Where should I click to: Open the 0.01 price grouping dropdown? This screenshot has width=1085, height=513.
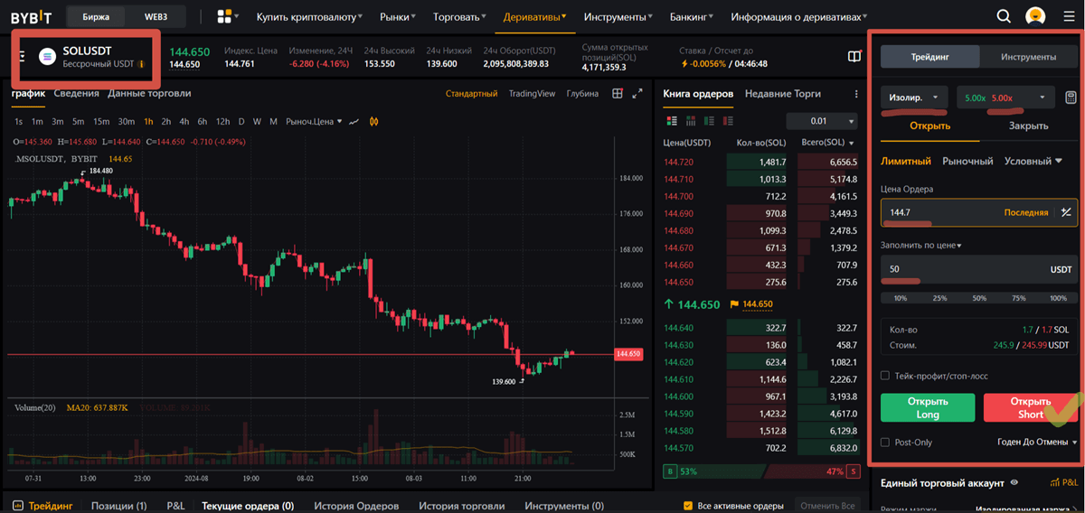tap(822, 121)
